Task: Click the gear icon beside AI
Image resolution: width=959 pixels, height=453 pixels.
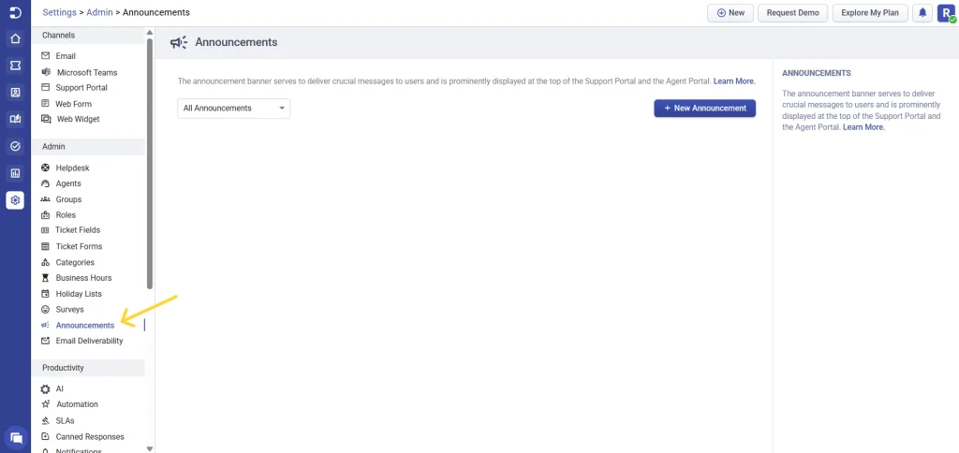Action: click(x=45, y=388)
